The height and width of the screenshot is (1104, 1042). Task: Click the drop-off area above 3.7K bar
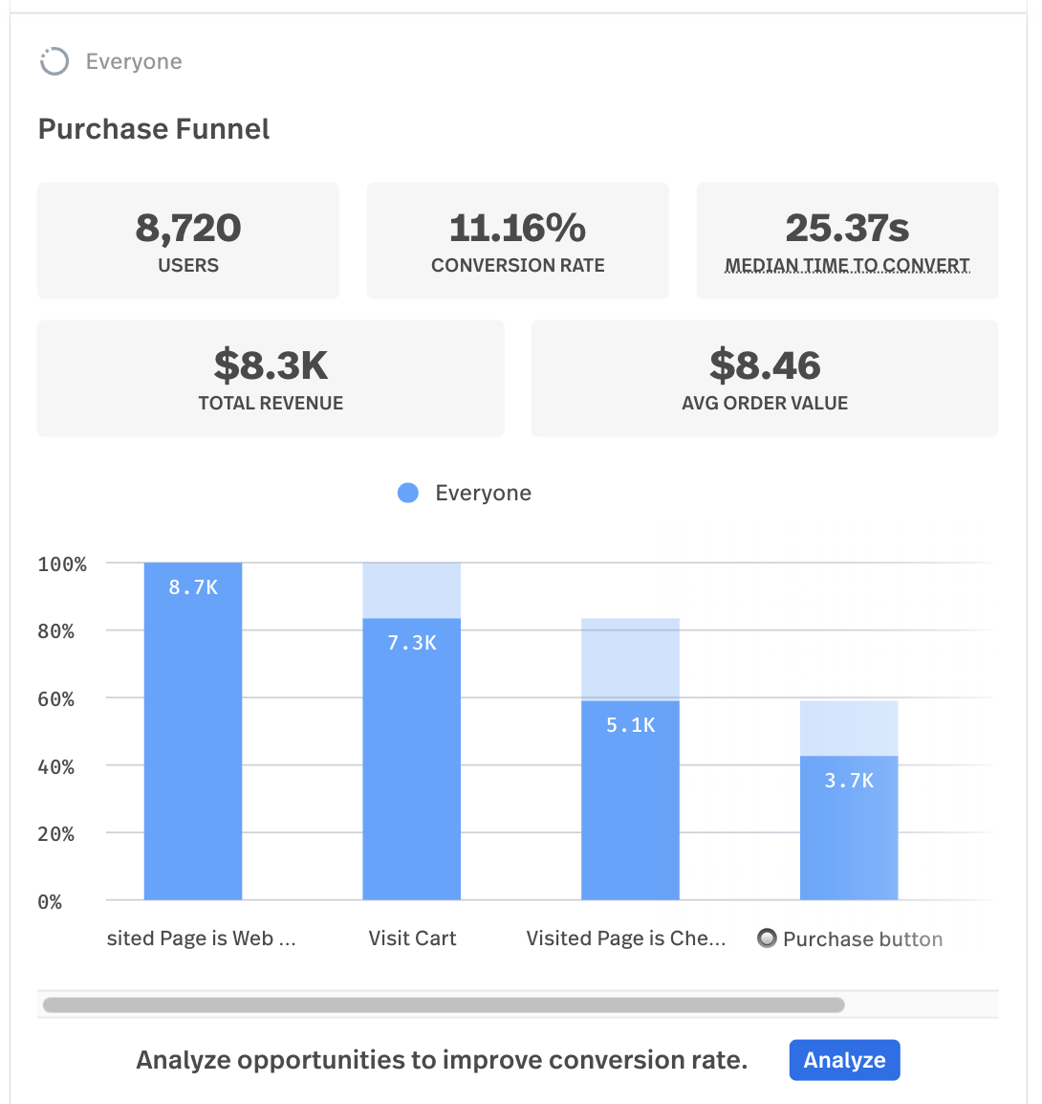tap(849, 728)
